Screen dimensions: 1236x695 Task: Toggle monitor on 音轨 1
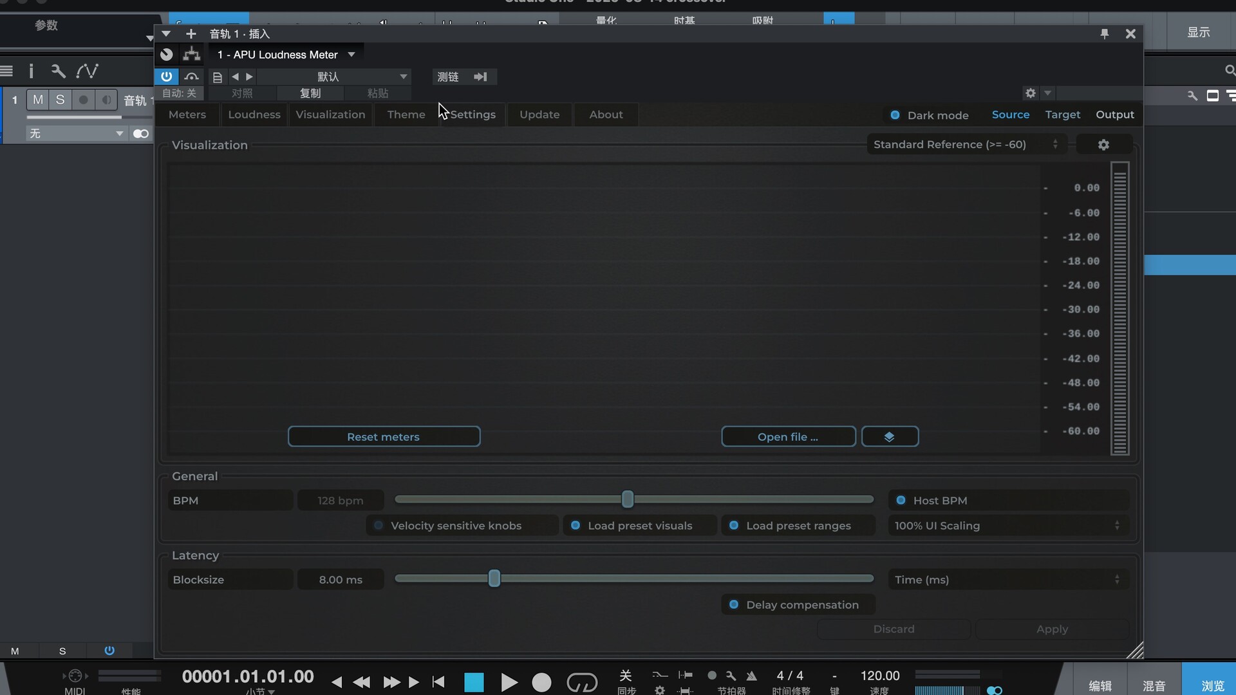coord(106,100)
